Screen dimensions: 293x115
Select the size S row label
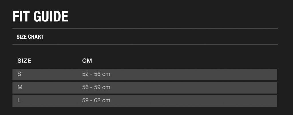point(19,74)
